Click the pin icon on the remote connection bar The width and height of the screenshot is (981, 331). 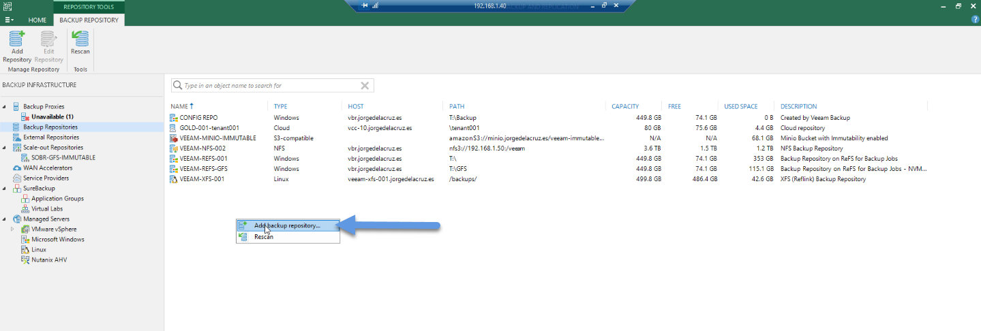coord(365,5)
